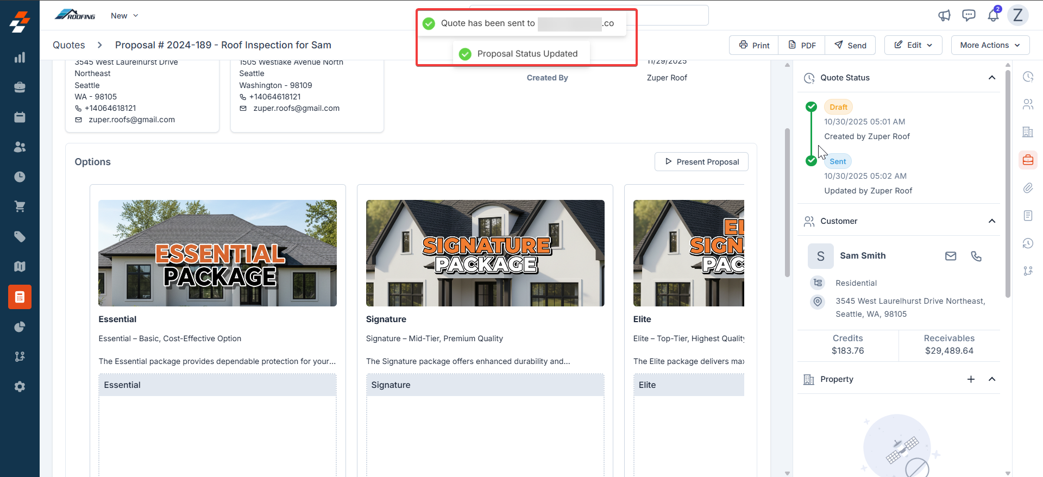Collapse the Quote Status section
Image resolution: width=1043 pixels, height=477 pixels.
[992, 78]
